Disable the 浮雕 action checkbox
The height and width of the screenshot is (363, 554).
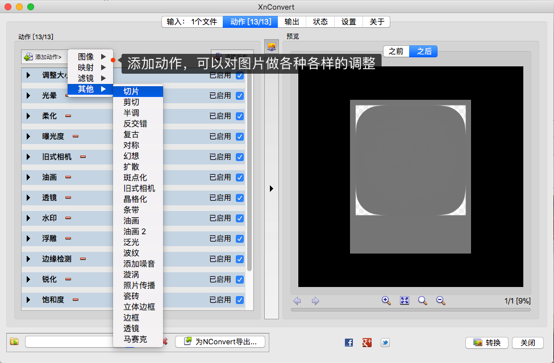[240, 239]
